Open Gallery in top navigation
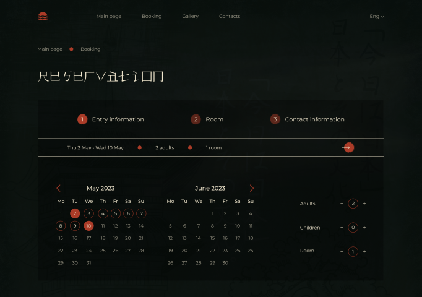Screen dimensions: 422x297 click(x=191, y=17)
